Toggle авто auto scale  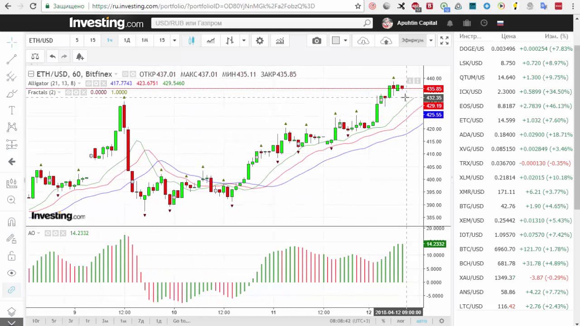pyautogui.click(x=421, y=321)
